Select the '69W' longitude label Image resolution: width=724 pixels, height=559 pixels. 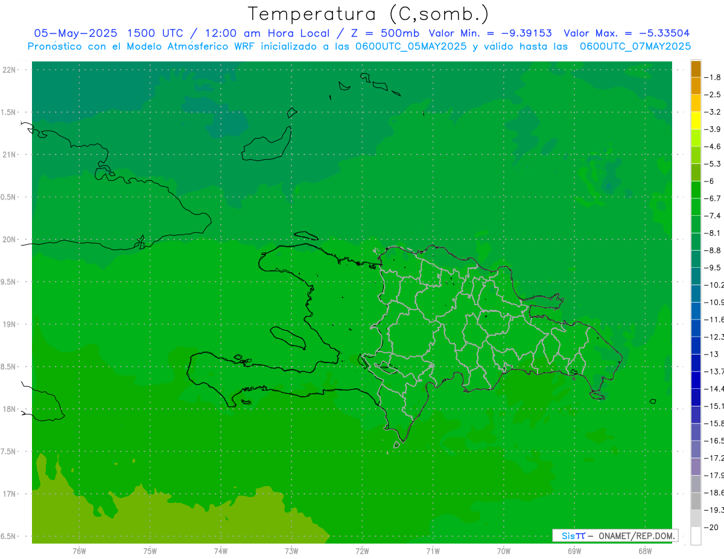tap(574, 551)
